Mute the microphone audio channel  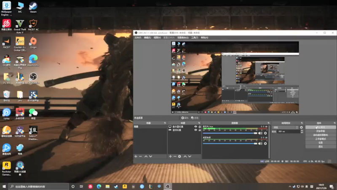coord(260,133)
